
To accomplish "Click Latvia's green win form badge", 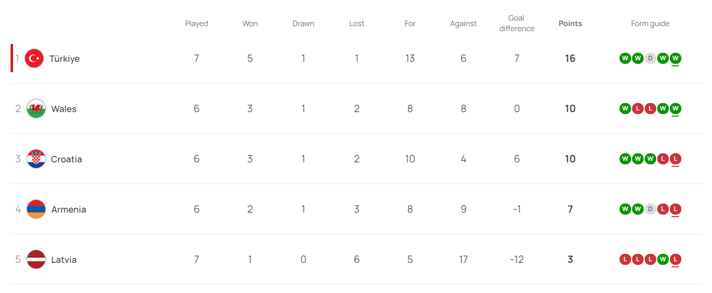I will click(x=663, y=259).
